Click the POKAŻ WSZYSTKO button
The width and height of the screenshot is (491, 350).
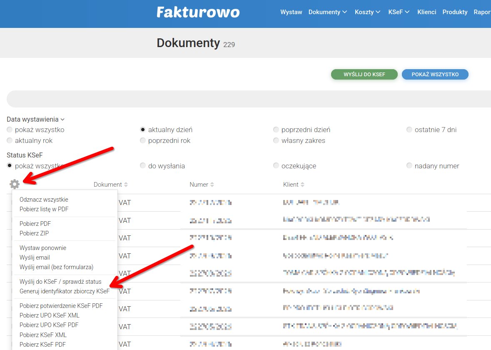click(435, 74)
